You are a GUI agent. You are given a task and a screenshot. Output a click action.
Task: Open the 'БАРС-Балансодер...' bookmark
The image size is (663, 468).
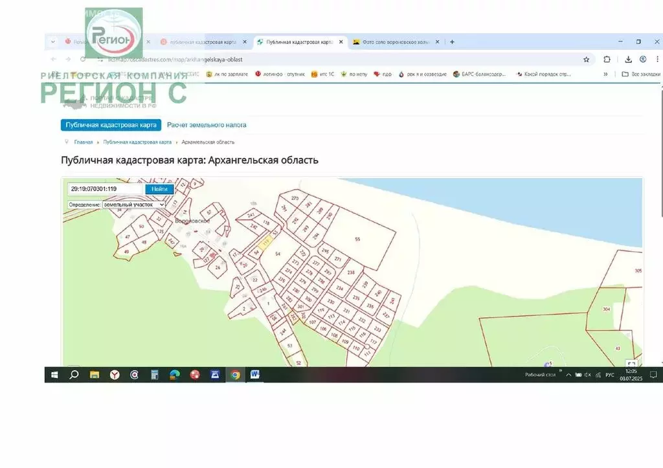tap(479, 74)
